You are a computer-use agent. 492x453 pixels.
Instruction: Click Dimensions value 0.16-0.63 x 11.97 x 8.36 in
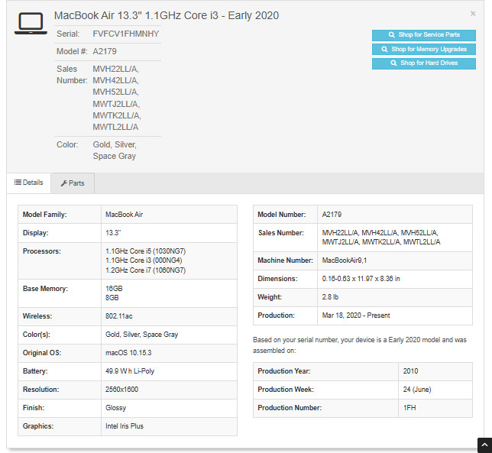[361, 279]
